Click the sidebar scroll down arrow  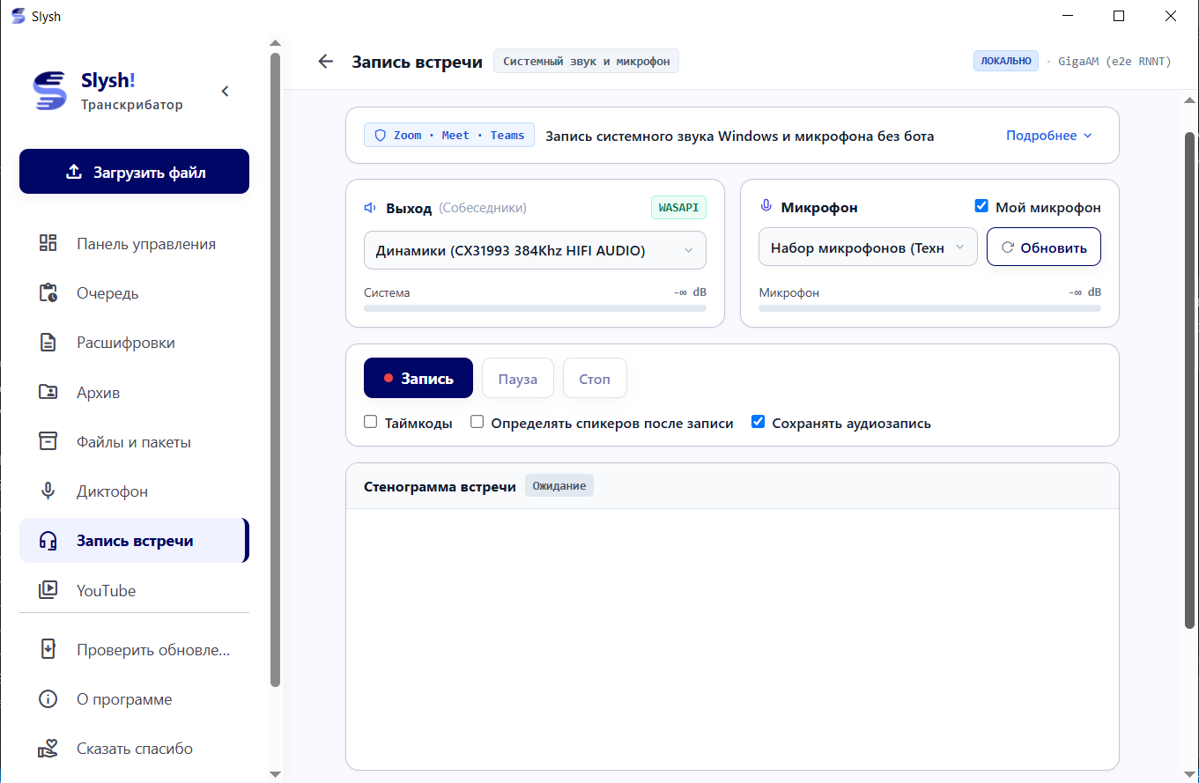click(275, 774)
